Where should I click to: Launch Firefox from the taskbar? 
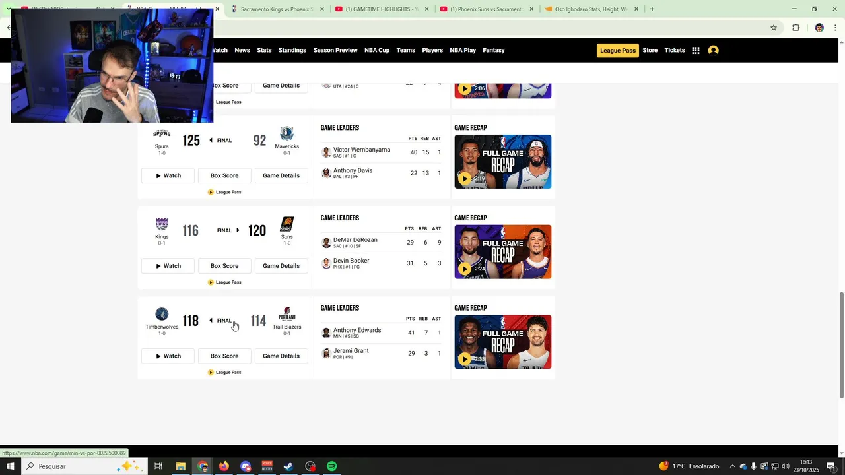tap(224, 466)
